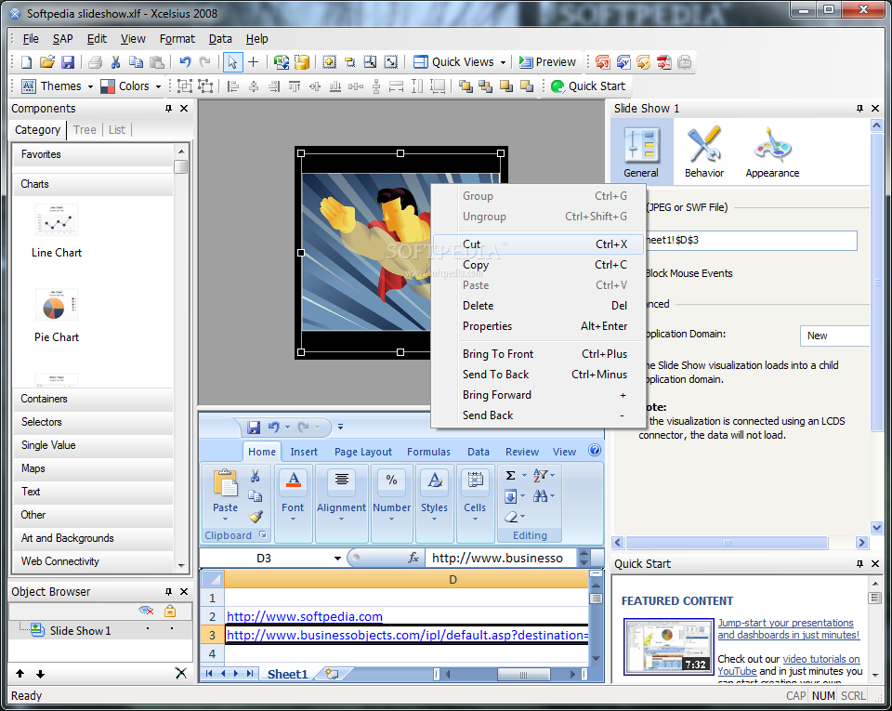892x711 pixels.
Task: Open Jump-start your presentations link
Action: click(789, 628)
